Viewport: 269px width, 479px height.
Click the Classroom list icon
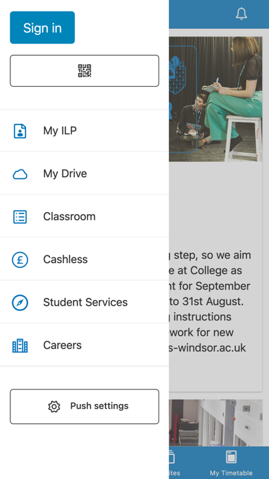click(20, 217)
